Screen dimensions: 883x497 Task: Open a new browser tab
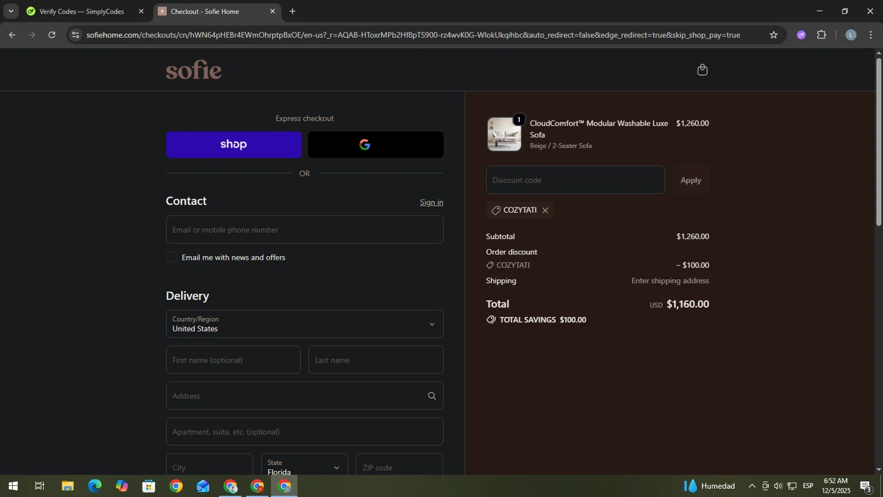(x=293, y=11)
